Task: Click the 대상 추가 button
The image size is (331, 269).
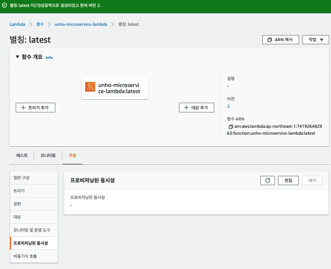Action: (x=197, y=107)
